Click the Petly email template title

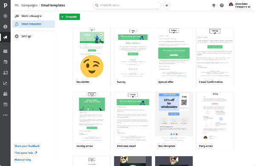[x=206, y=146]
